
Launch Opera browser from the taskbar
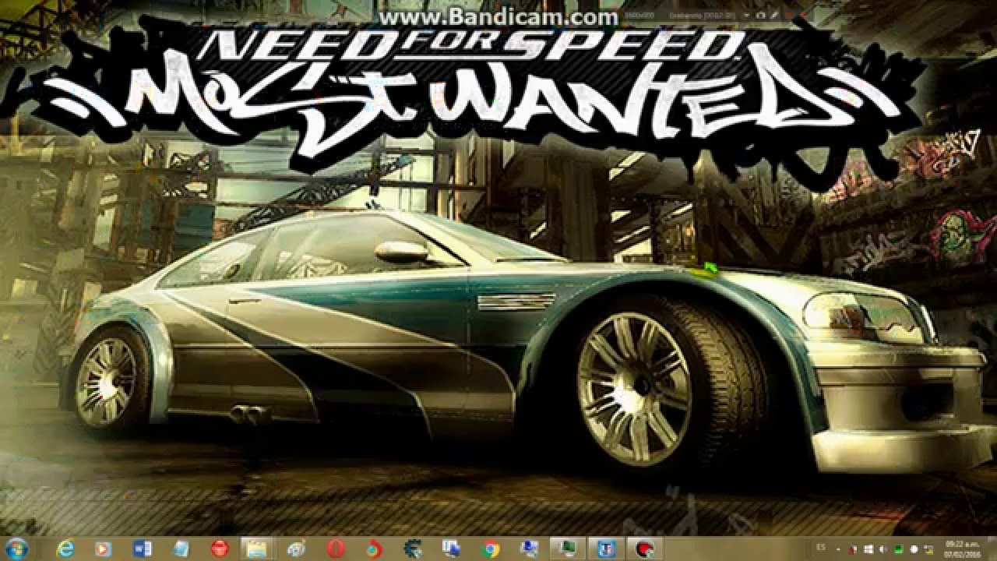coord(335,549)
